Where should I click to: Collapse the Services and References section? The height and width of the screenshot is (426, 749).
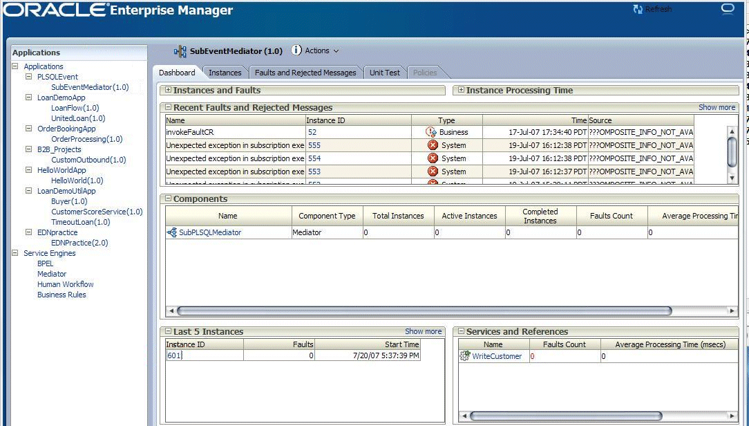(x=461, y=331)
